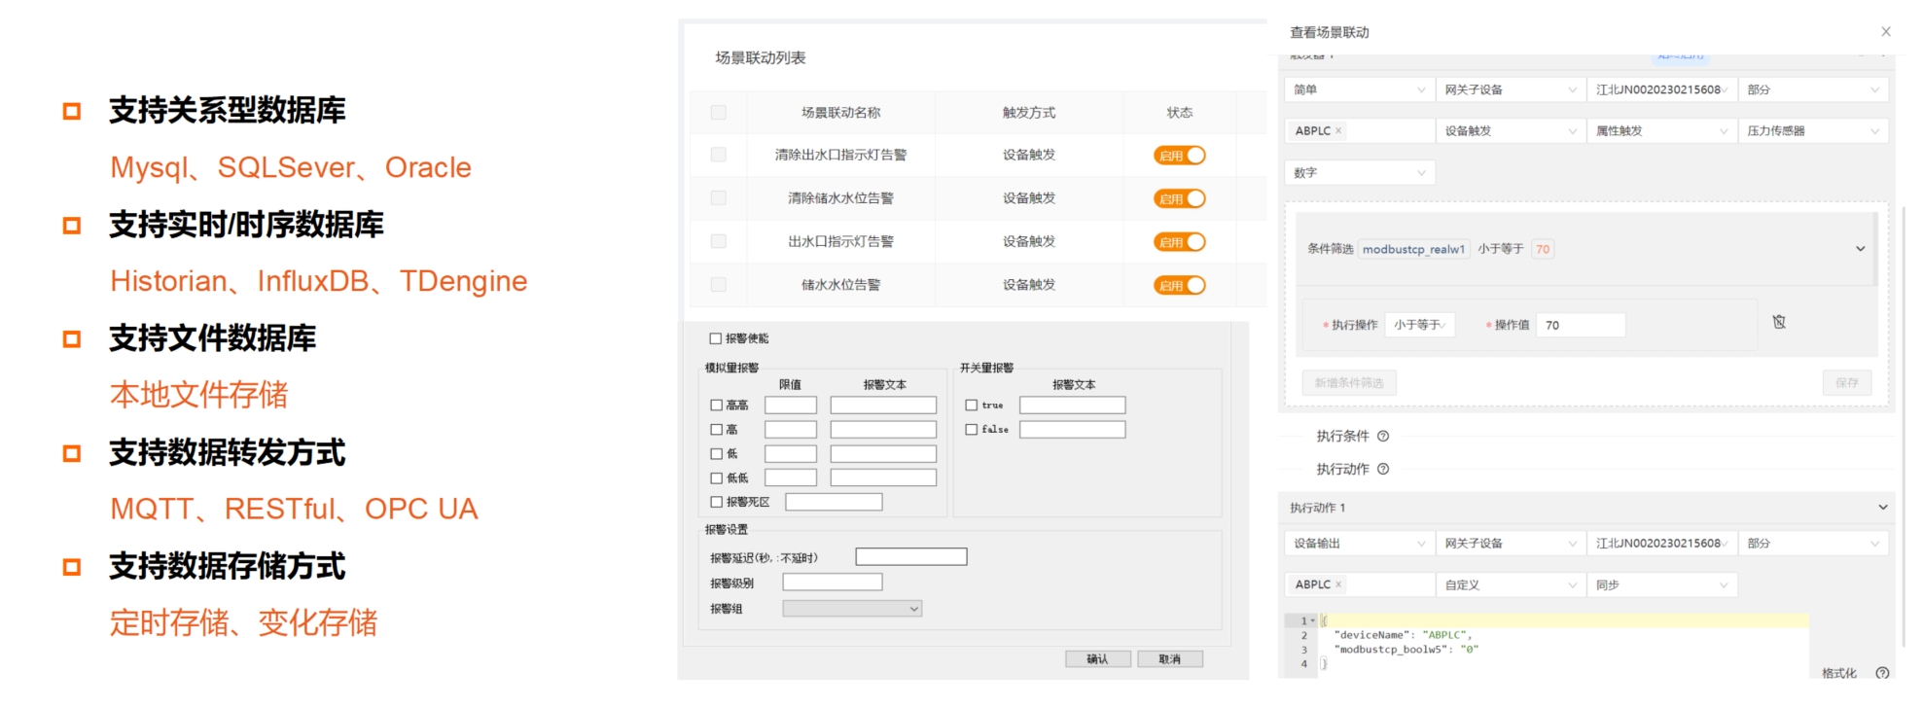Remove the ABPLC tag in the action row
This screenshot has width=1922, height=707.
(1338, 584)
